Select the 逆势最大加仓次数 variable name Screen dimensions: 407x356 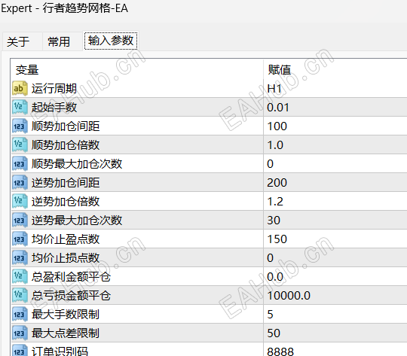click(77, 220)
